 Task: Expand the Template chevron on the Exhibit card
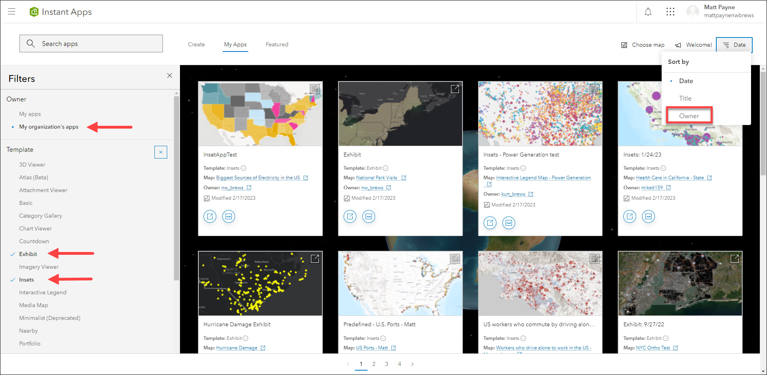coord(385,168)
